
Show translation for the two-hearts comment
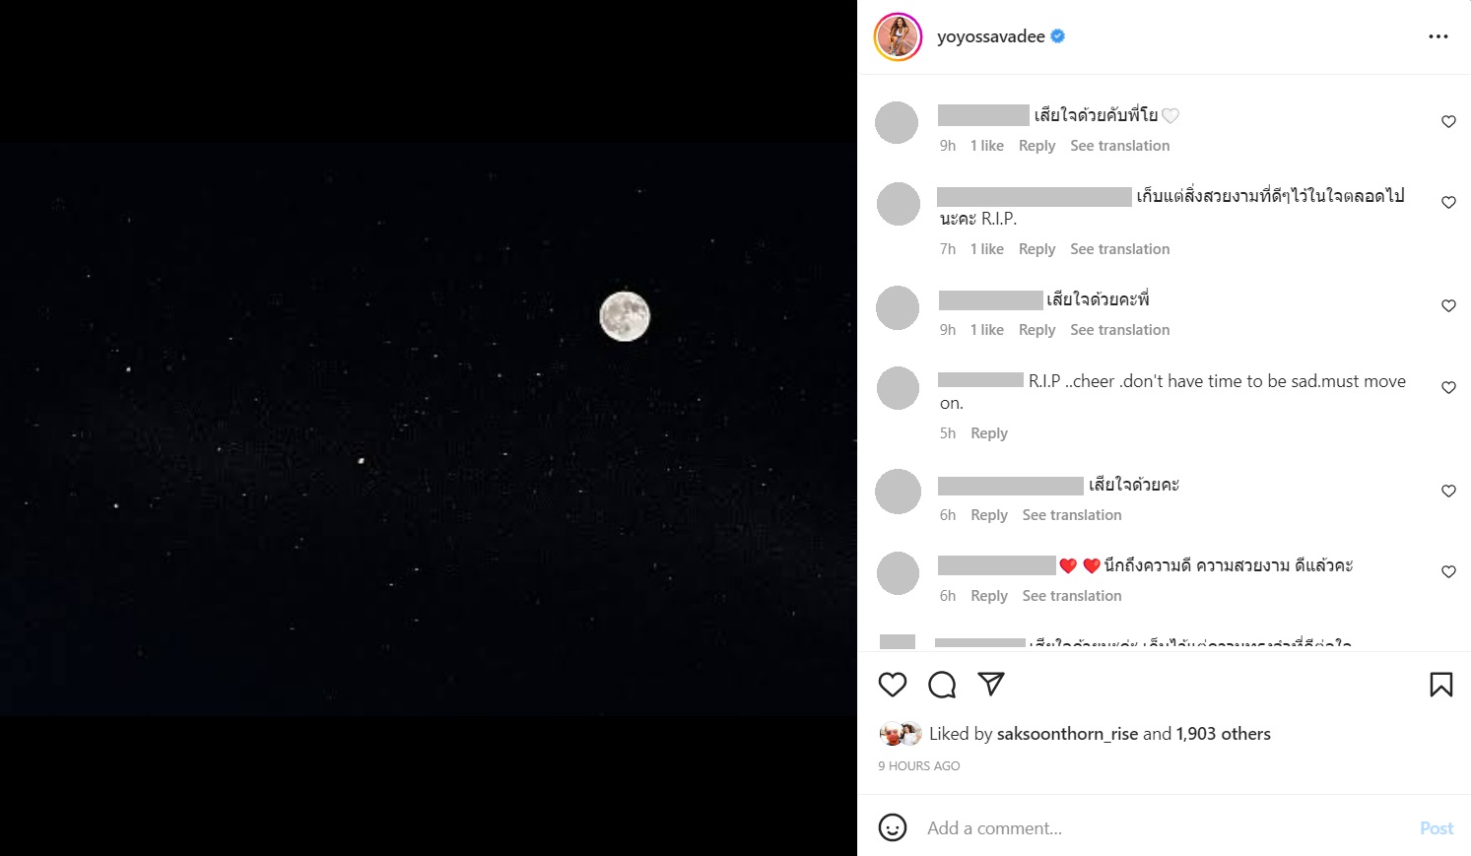tap(1071, 596)
